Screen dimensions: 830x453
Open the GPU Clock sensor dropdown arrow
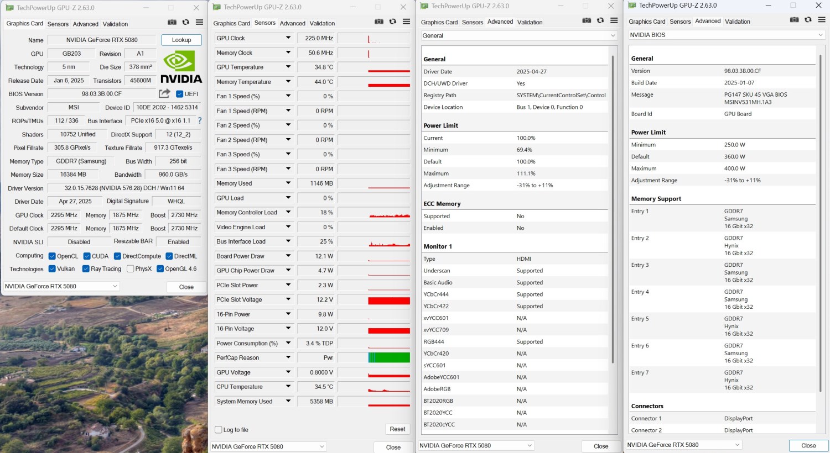click(x=288, y=38)
